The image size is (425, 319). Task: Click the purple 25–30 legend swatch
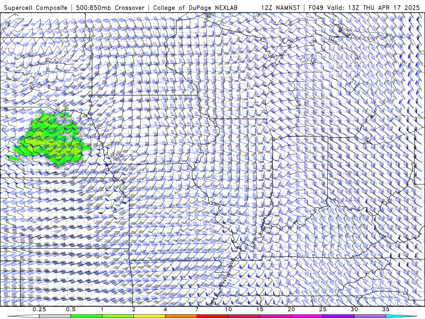tap(338, 316)
